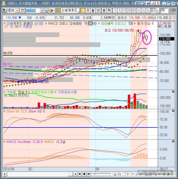Screen dimensions: 178x179
Task: Click the plus zoom-in icon at bottom
Action: [164, 174]
